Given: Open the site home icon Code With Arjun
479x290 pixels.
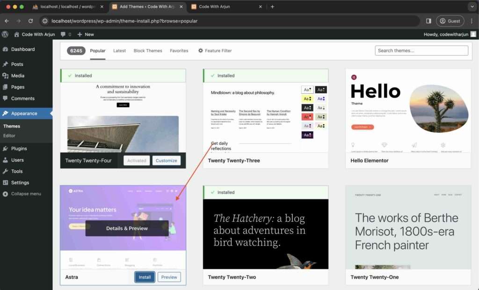Looking at the screenshot, I should [35, 35].
